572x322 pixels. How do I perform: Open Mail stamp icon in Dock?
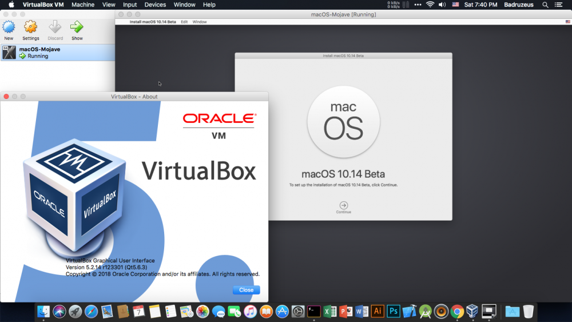coord(108,312)
